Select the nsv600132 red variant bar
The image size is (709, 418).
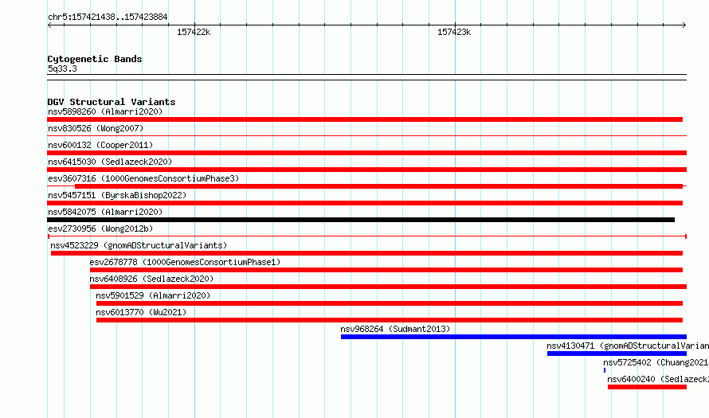(x=366, y=153)
